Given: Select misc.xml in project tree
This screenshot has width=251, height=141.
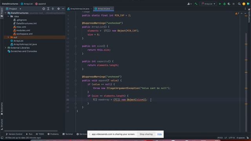Looking at the screenshot, I should [x=20, y=27].
